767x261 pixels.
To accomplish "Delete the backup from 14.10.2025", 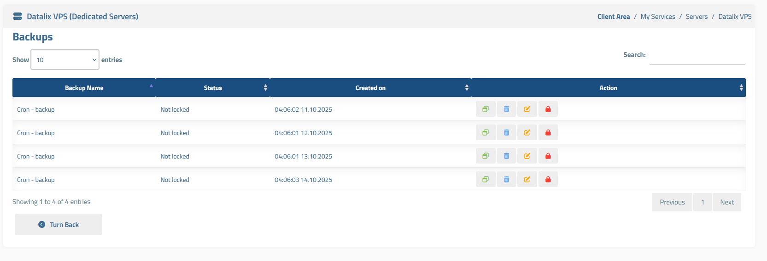I will coord(506,180).
